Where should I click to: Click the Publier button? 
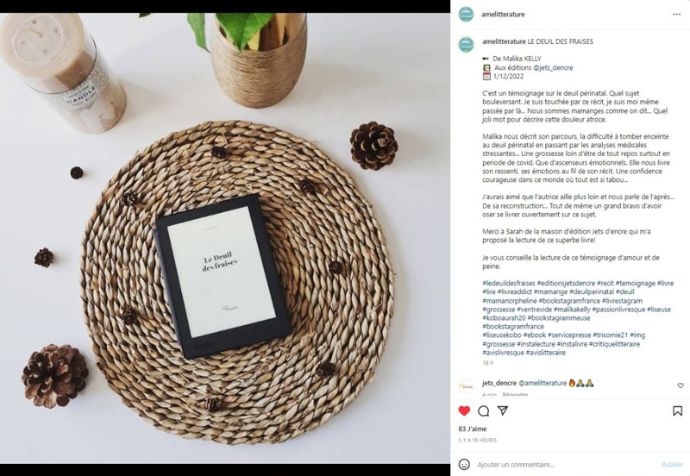[x=672, y=465]
